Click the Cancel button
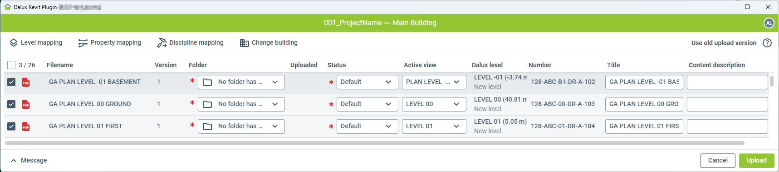 click(x=718, y=161)
